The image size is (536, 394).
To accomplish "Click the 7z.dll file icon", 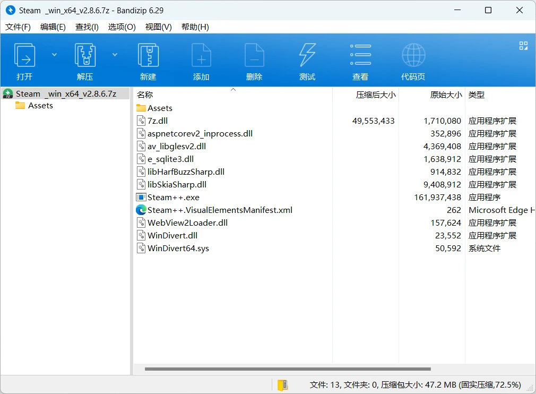I will coord(141,121).
